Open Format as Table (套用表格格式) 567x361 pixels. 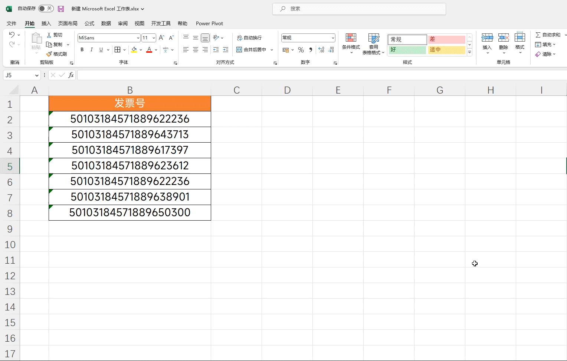click(373, 43)
